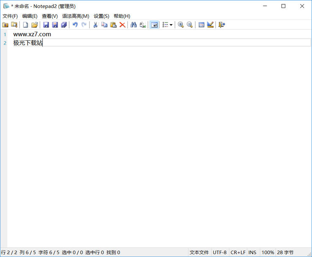Open Find with the binoculars icon
The width and height of the screenshot is (312, 257).
tap(133, 25)
